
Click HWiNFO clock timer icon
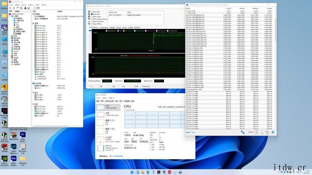[x=256, y=132]
